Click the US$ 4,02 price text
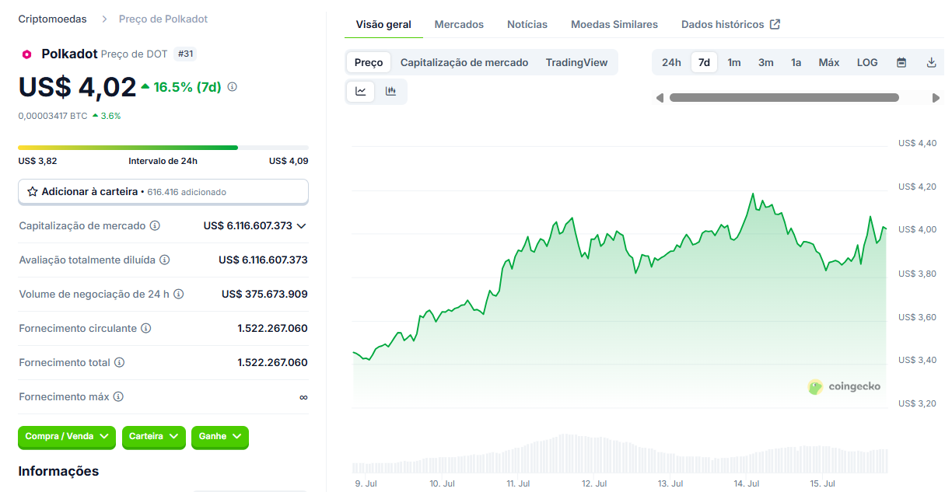Screen dimensions: 945x492 point(77,87)
